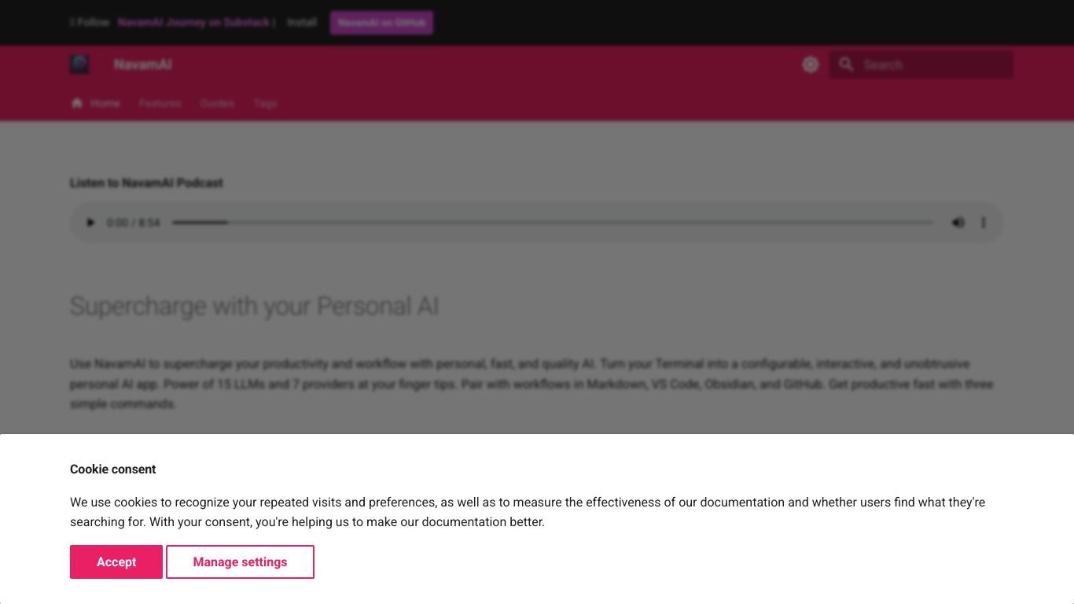Click the Install link
Screen dimensions: 1074x604
[x=302, y=22]
